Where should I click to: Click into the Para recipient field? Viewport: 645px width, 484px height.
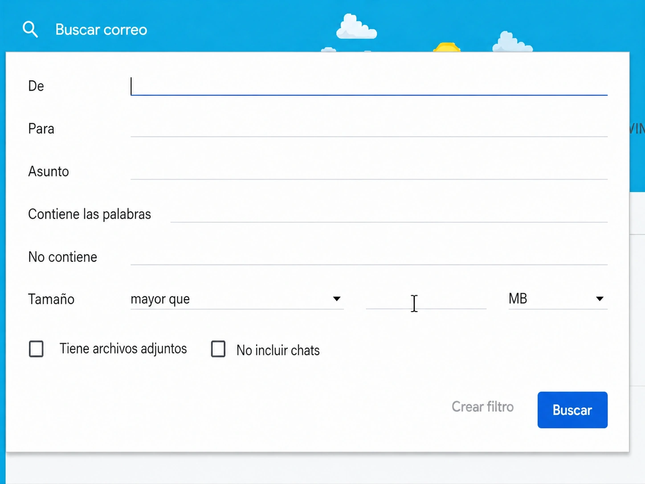pos(369,128)
